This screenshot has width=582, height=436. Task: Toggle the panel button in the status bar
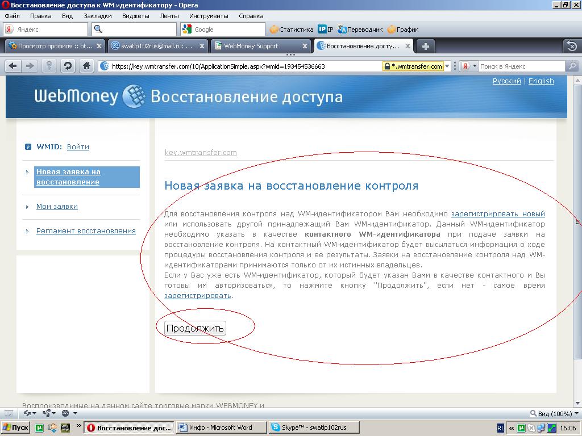tap(9, 413)
